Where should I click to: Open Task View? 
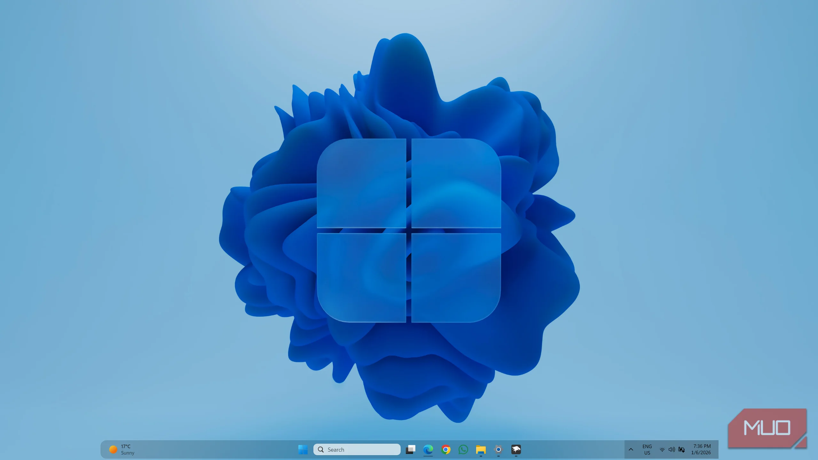click(411, 449)
